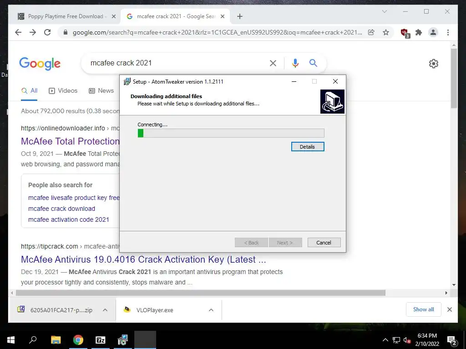Open the uBlock extension icon
The height and width of the screenshot is (349, 466).
coord(405,33)
